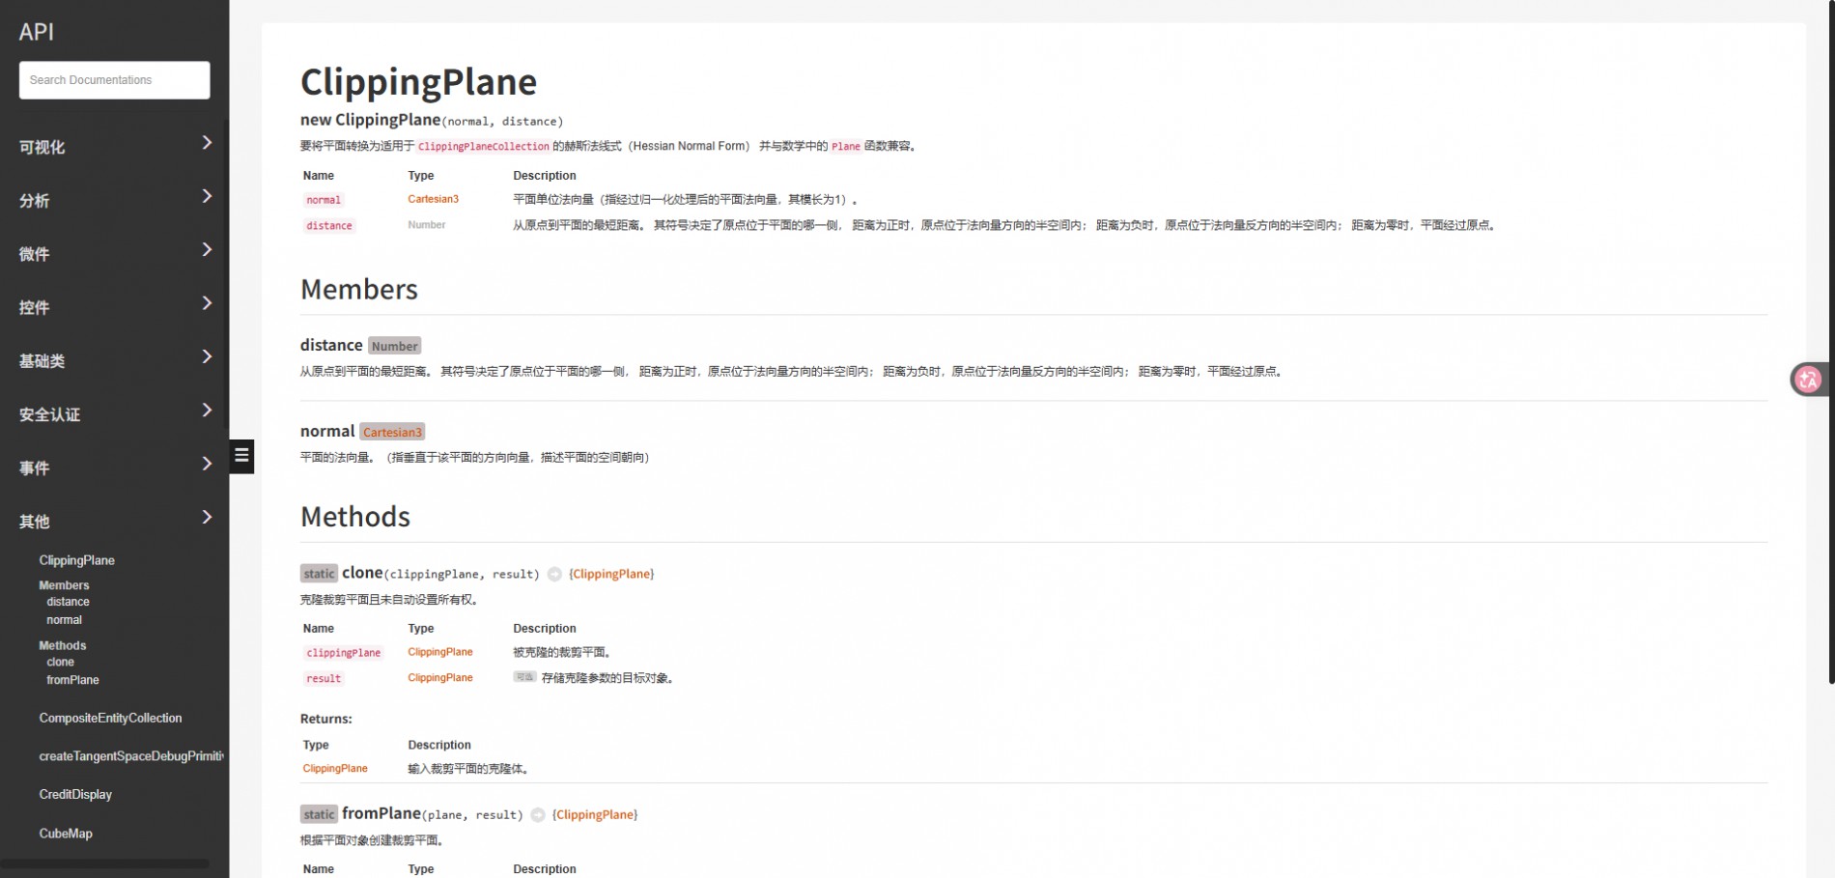
Task: Click the hamburger sidebar toggle icon
Action: tap(241, 455)
